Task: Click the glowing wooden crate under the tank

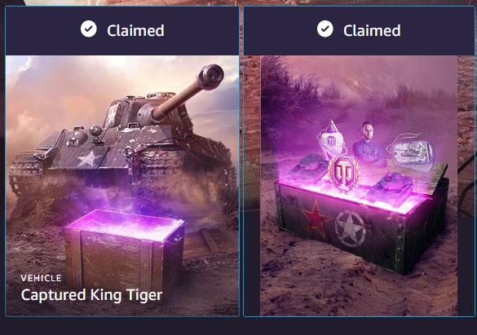Action: (124, 248)
